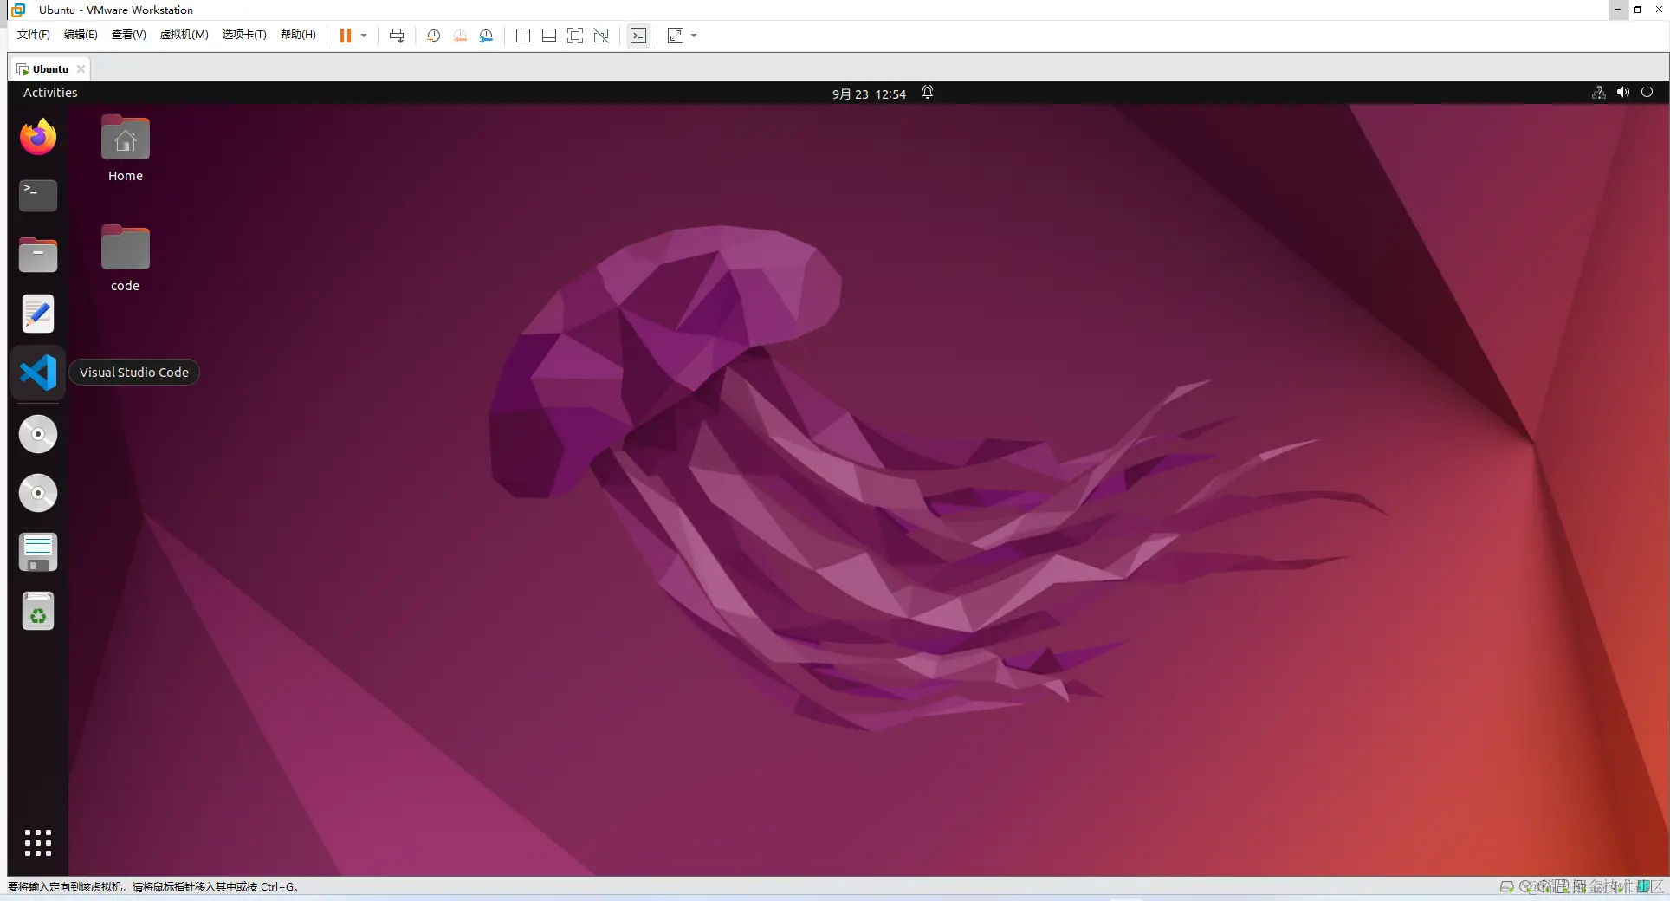Open the power menu in the top bar
Screen dimensions: 1670x901
[x=1647, y=93]
